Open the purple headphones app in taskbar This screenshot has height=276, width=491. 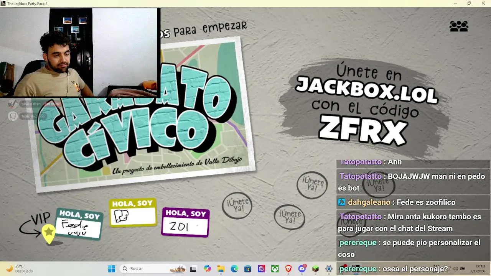[262, 269]
